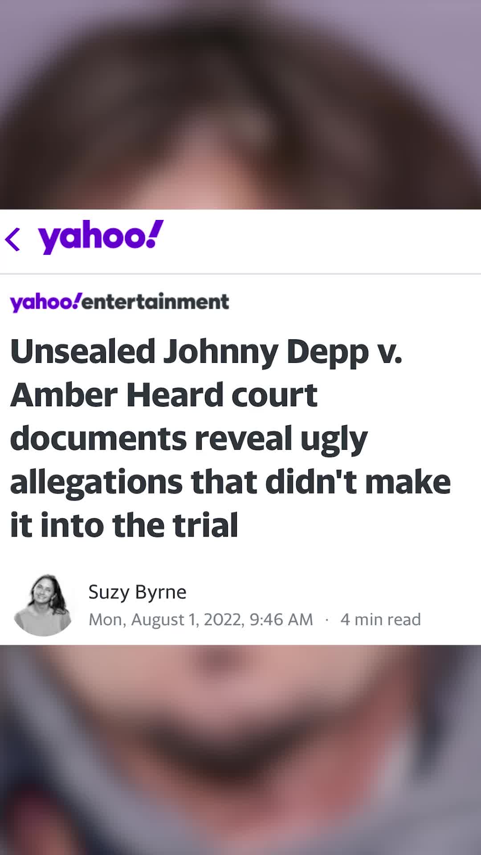Tap the purple back chevron arrow

pyautogui.click(x=13, y=239)
